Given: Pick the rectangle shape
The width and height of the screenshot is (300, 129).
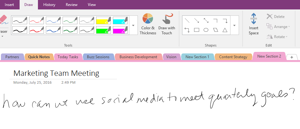Looking at the screenshot, I should coord(196,30).
